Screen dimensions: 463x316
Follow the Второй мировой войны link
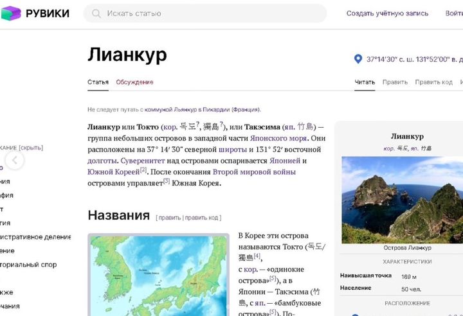[x=254, y=171]
